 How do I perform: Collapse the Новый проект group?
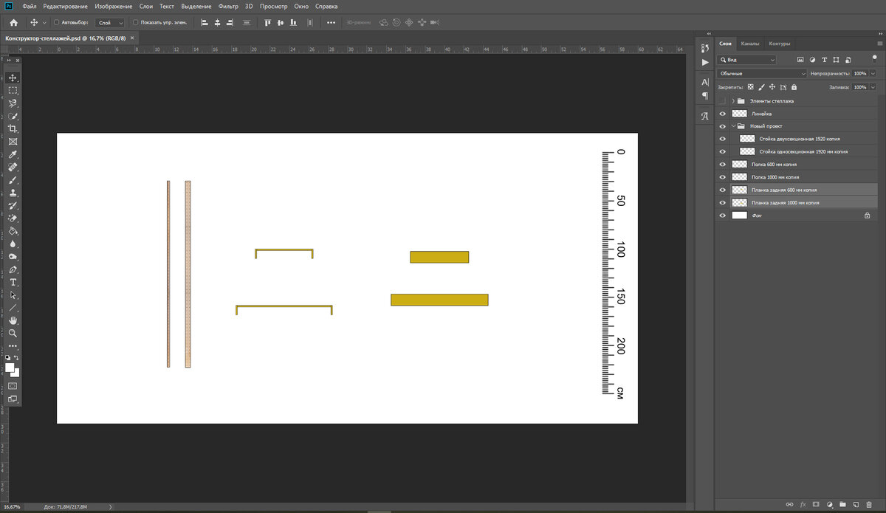733,126
